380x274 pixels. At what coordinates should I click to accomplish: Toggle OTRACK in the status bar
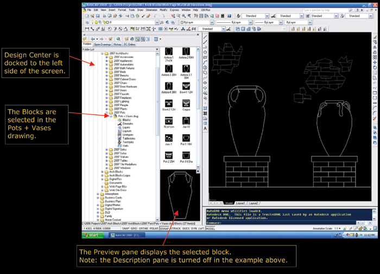[175, 228]
